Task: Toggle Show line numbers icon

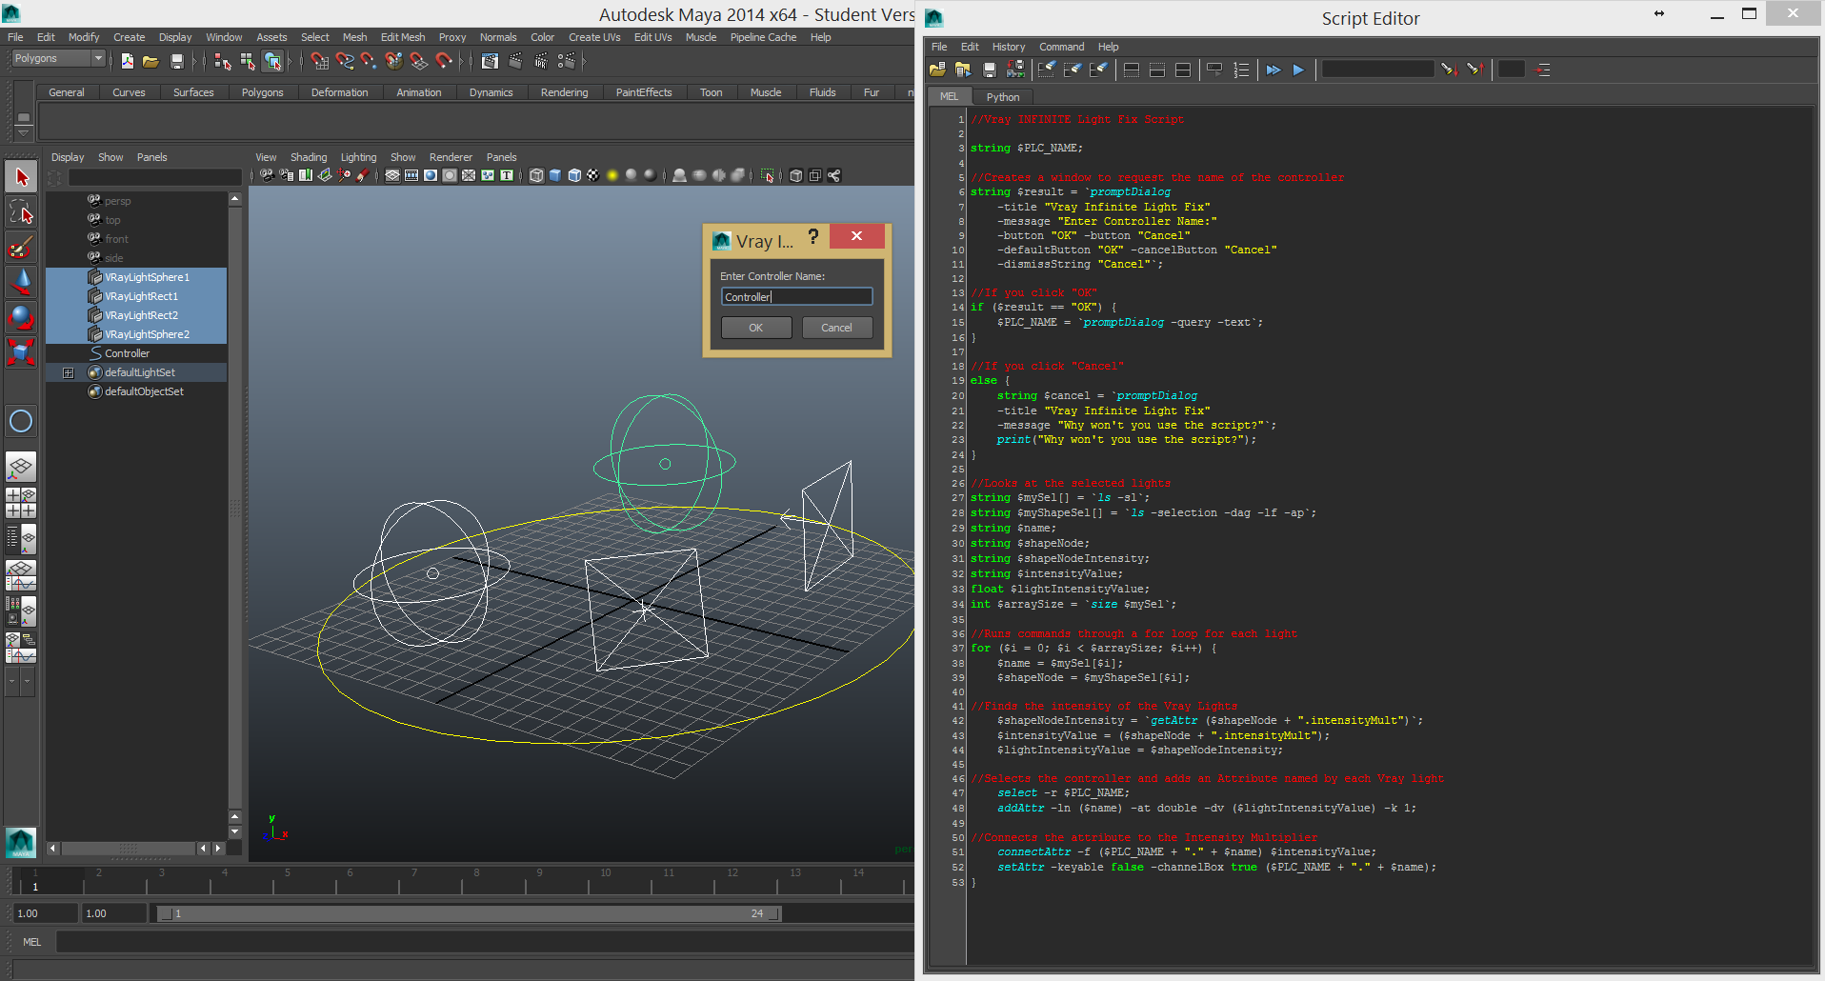Action: [1241, 70]
